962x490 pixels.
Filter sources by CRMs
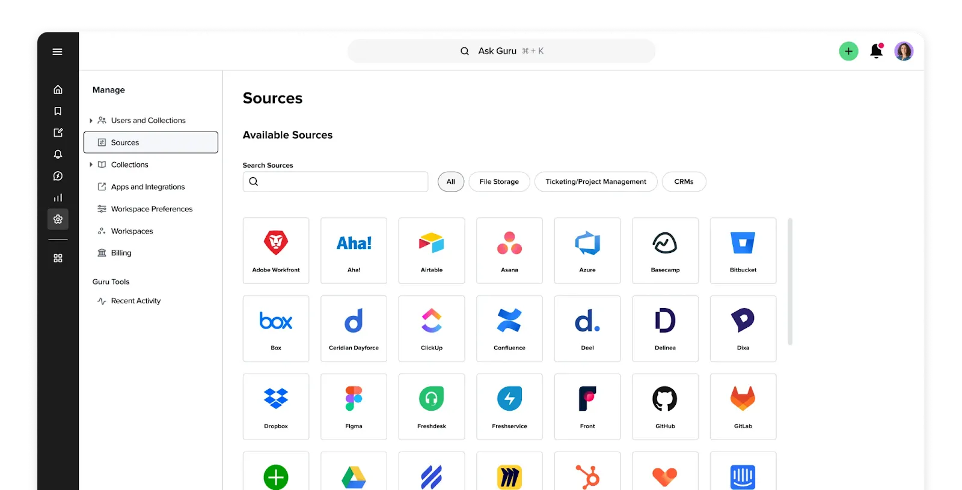coord(684,181)
